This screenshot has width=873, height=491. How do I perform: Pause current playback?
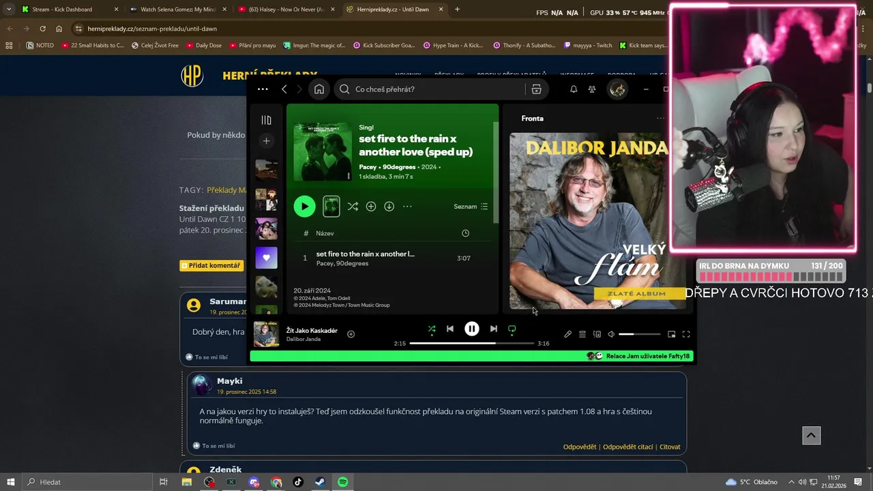tap(472, 329)
